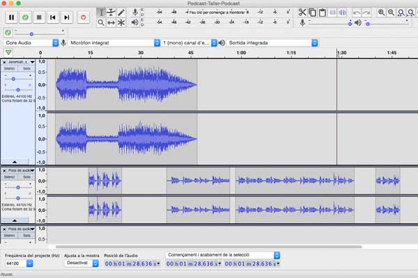Open the project frequency 44100 dropdown
Image resolution: width=418 pixels, height=278 pixels.
click(x=19, y=263)
